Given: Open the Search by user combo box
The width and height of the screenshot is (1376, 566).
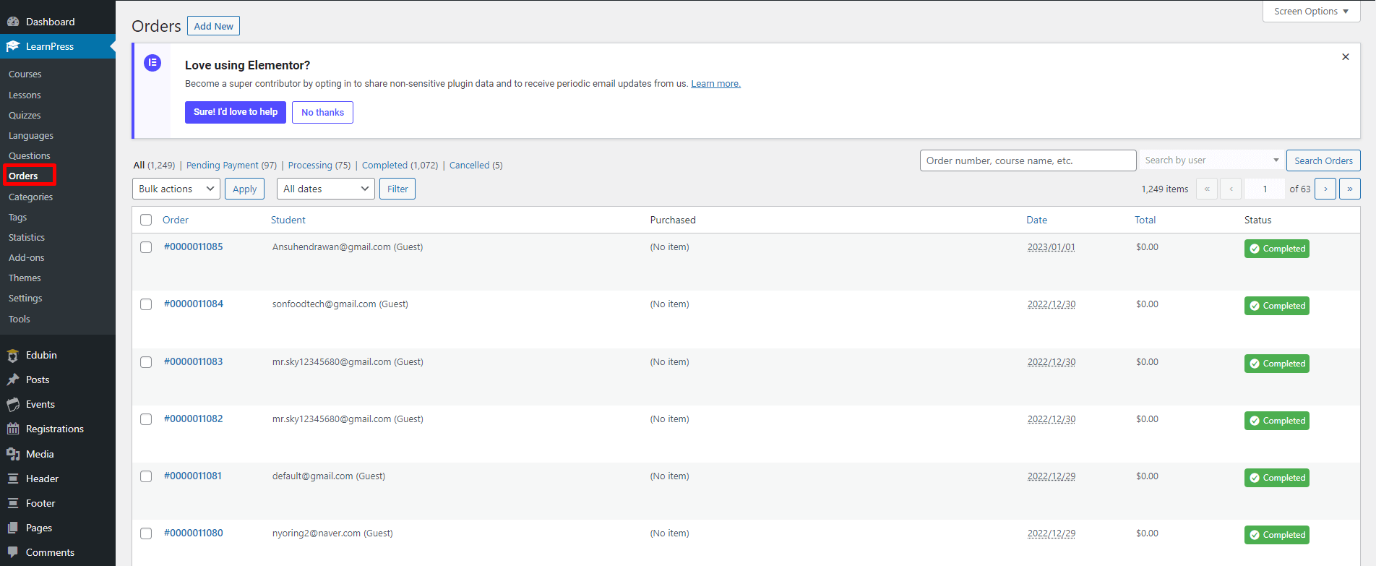Looking at the screenshot, I should 1211,160.
